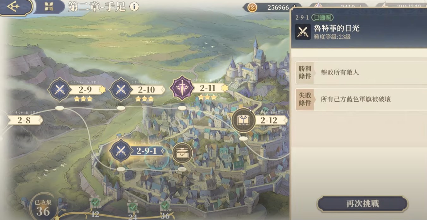The image size is (427, 220).
Task: Select the purple sword 2-11 boss icon
Action: (182, 88)
